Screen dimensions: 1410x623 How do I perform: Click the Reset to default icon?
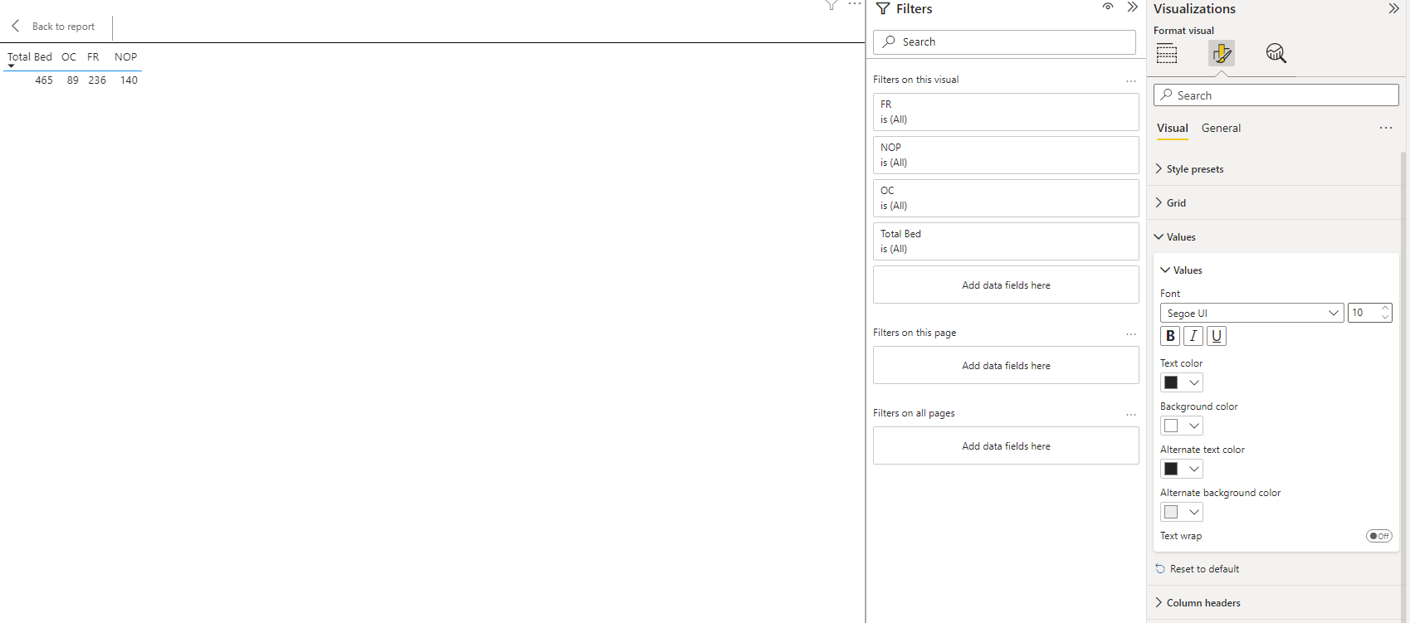point(1160,569)
